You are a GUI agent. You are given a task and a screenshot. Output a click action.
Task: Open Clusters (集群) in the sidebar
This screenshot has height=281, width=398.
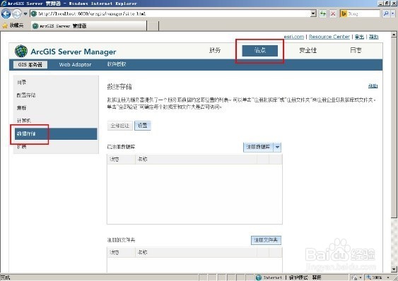click(22, 108)
